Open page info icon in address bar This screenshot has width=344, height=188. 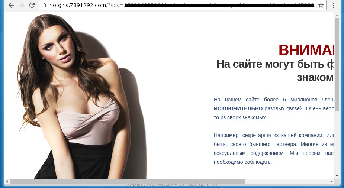(x=44, y=5)
